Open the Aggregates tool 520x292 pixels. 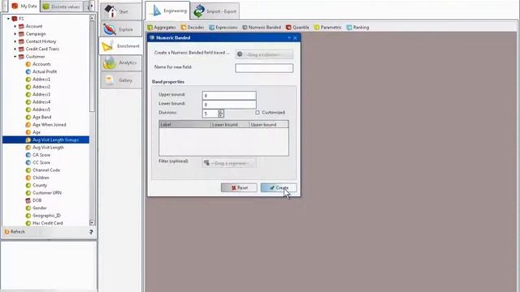click(162, 27)
